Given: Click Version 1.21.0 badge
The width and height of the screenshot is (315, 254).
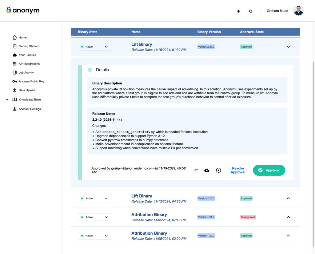Looking at the screenshot, I should click(x=206, y=217).
